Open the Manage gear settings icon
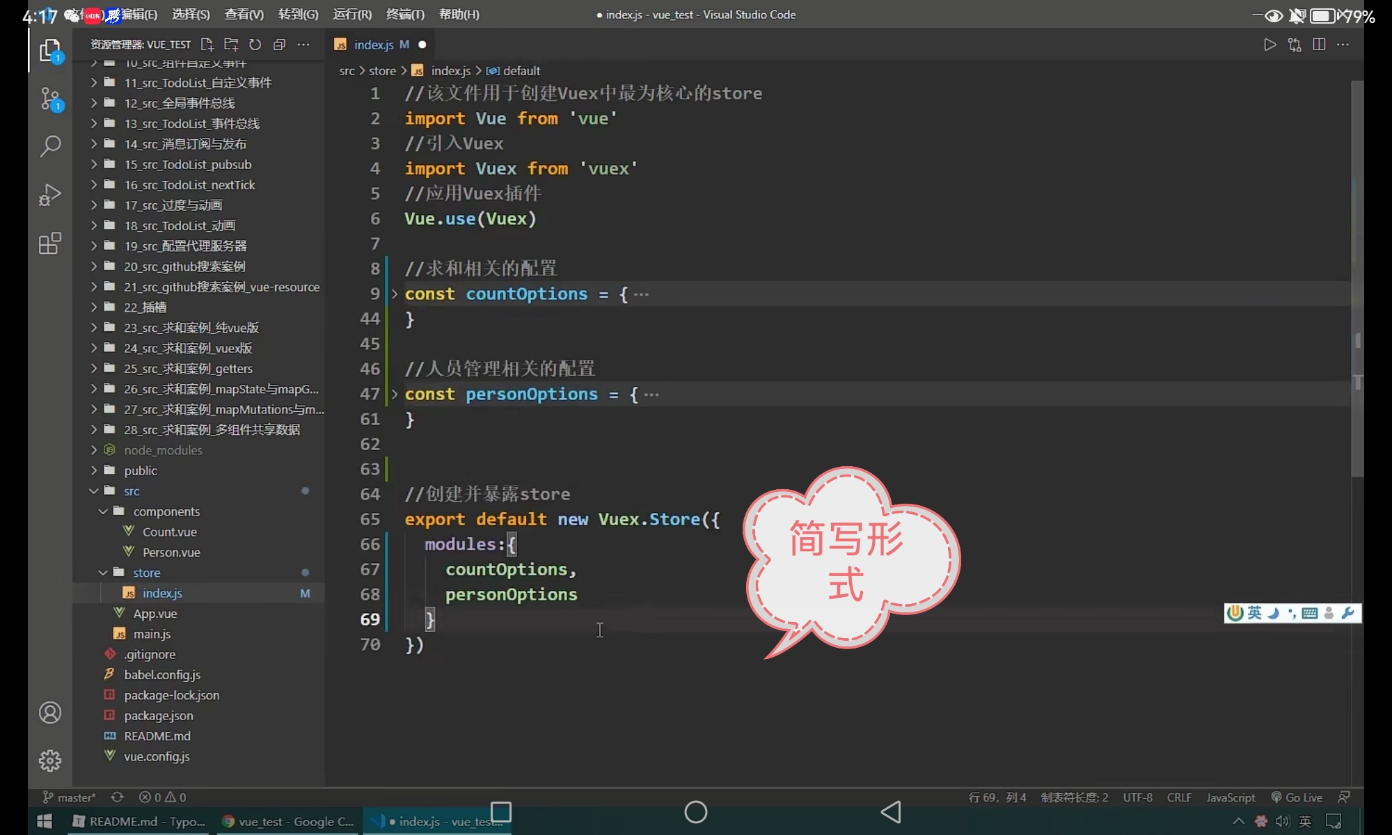This screenshot has height=835, width=1392. 50,761
